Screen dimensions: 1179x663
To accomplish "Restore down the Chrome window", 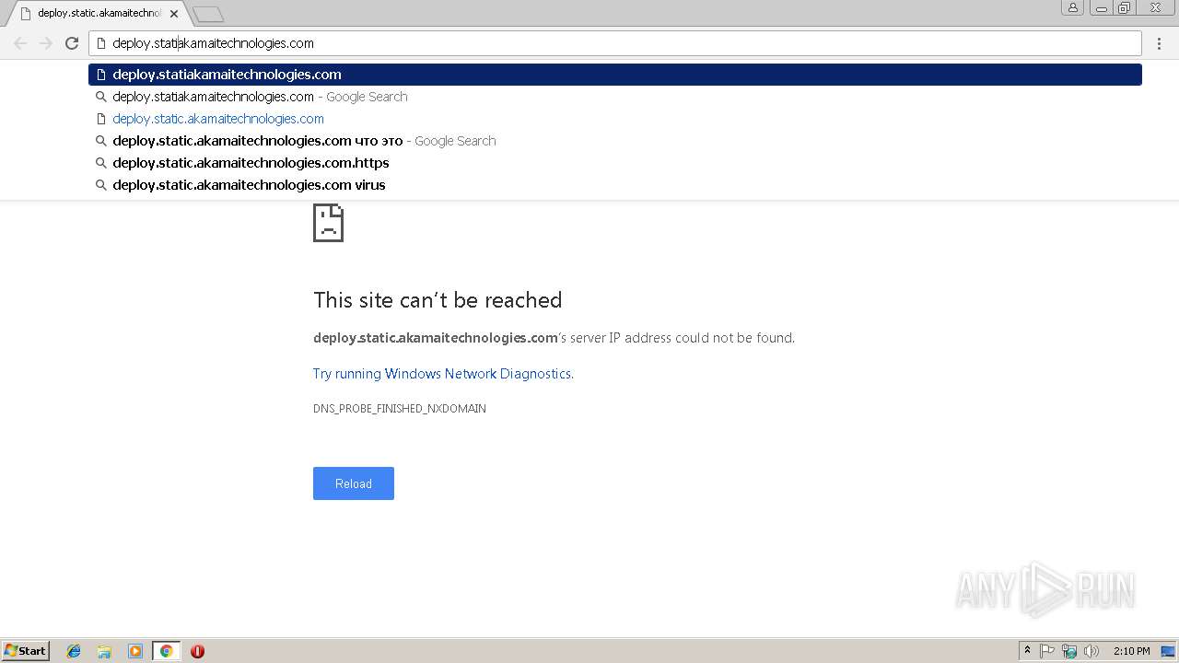I will (1125, 7).
